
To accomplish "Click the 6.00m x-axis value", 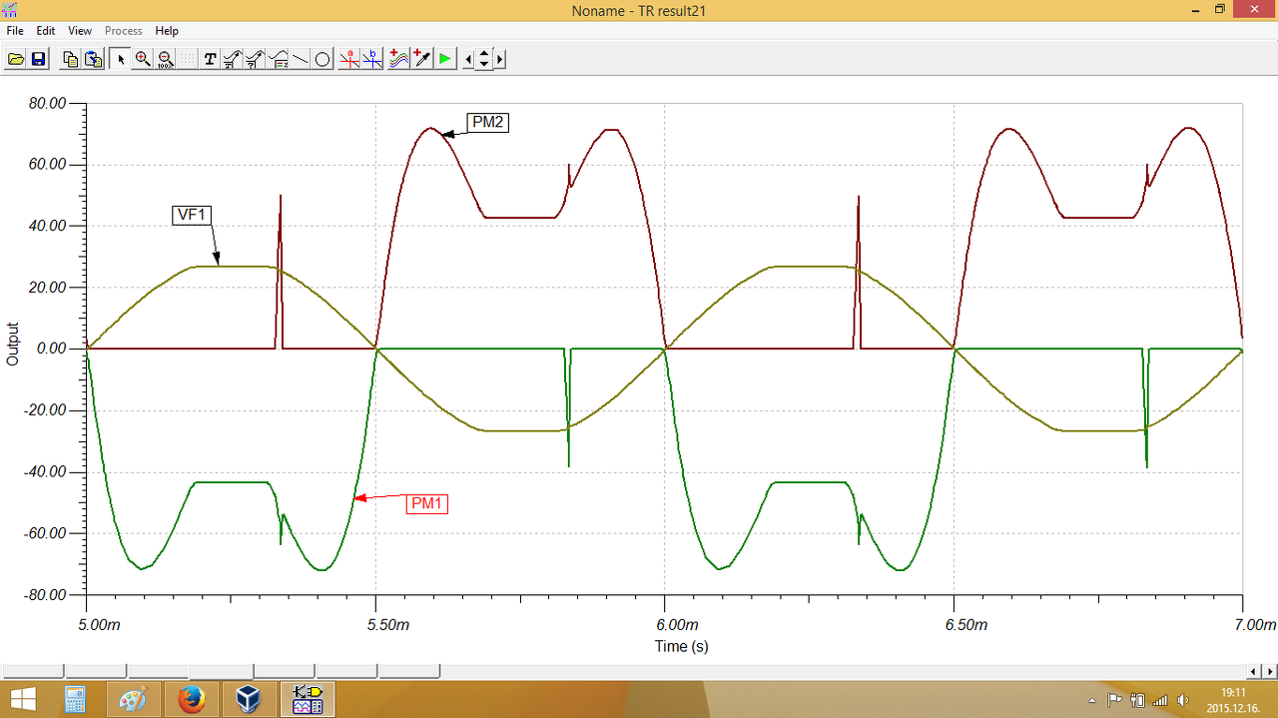I will tap(677, 625).
